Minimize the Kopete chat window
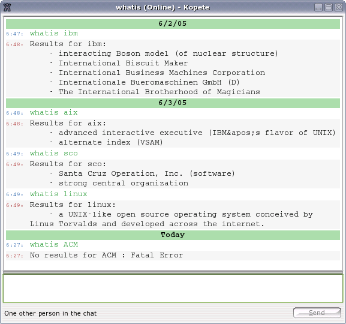 pyautogui.click(x=318, y=7)
